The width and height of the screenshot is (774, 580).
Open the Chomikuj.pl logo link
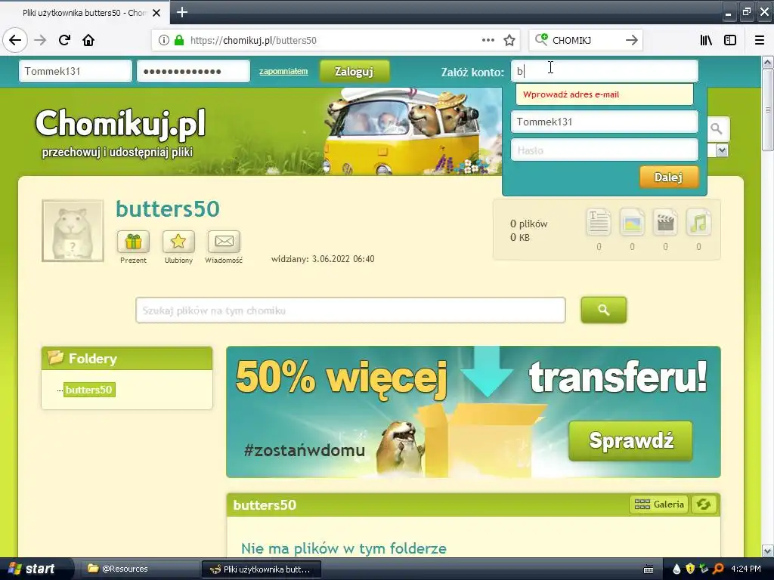click(120, 132)
